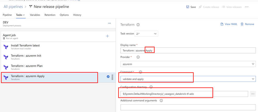Click the azurerm Init Terraform icon

(x=6, y=57)
